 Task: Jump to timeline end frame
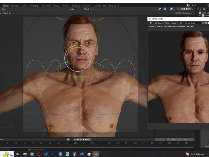pos(89,140)
